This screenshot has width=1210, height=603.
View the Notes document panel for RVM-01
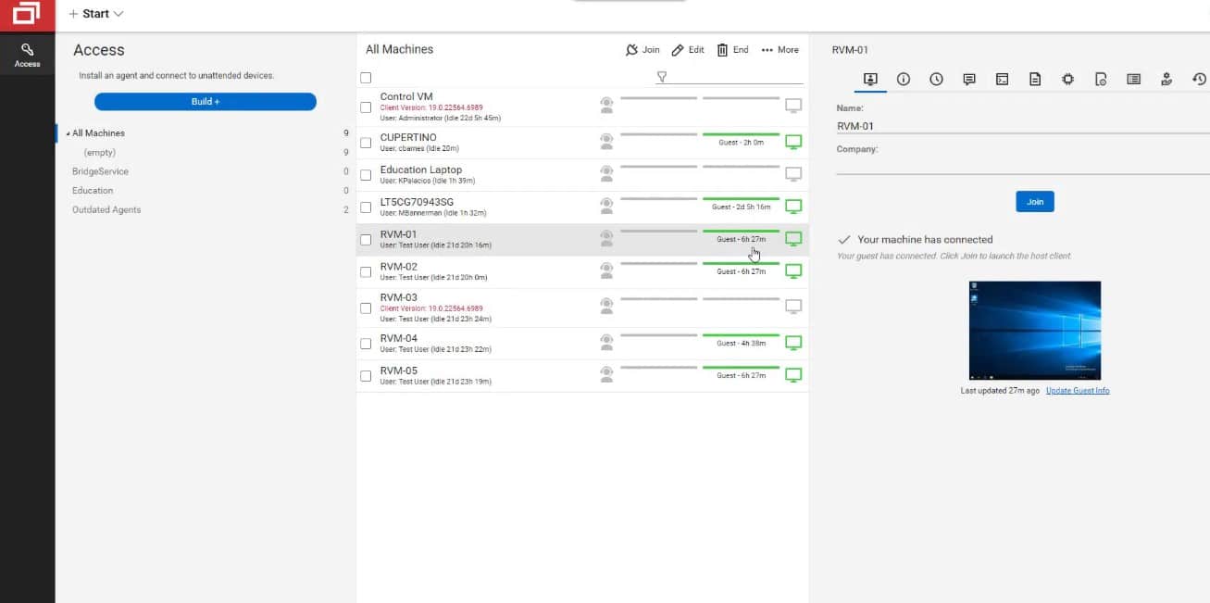(x=1034, y=79)
